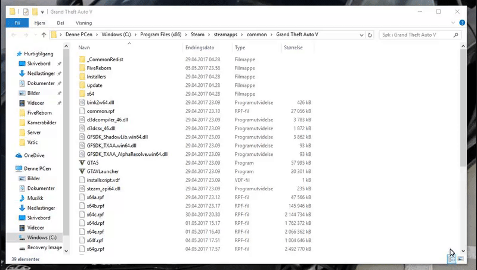Image resolution: width=477 pixels, height=270 pixels.
Task: Open Musikk under Denne PCen
Action: (x=35, y=198)
